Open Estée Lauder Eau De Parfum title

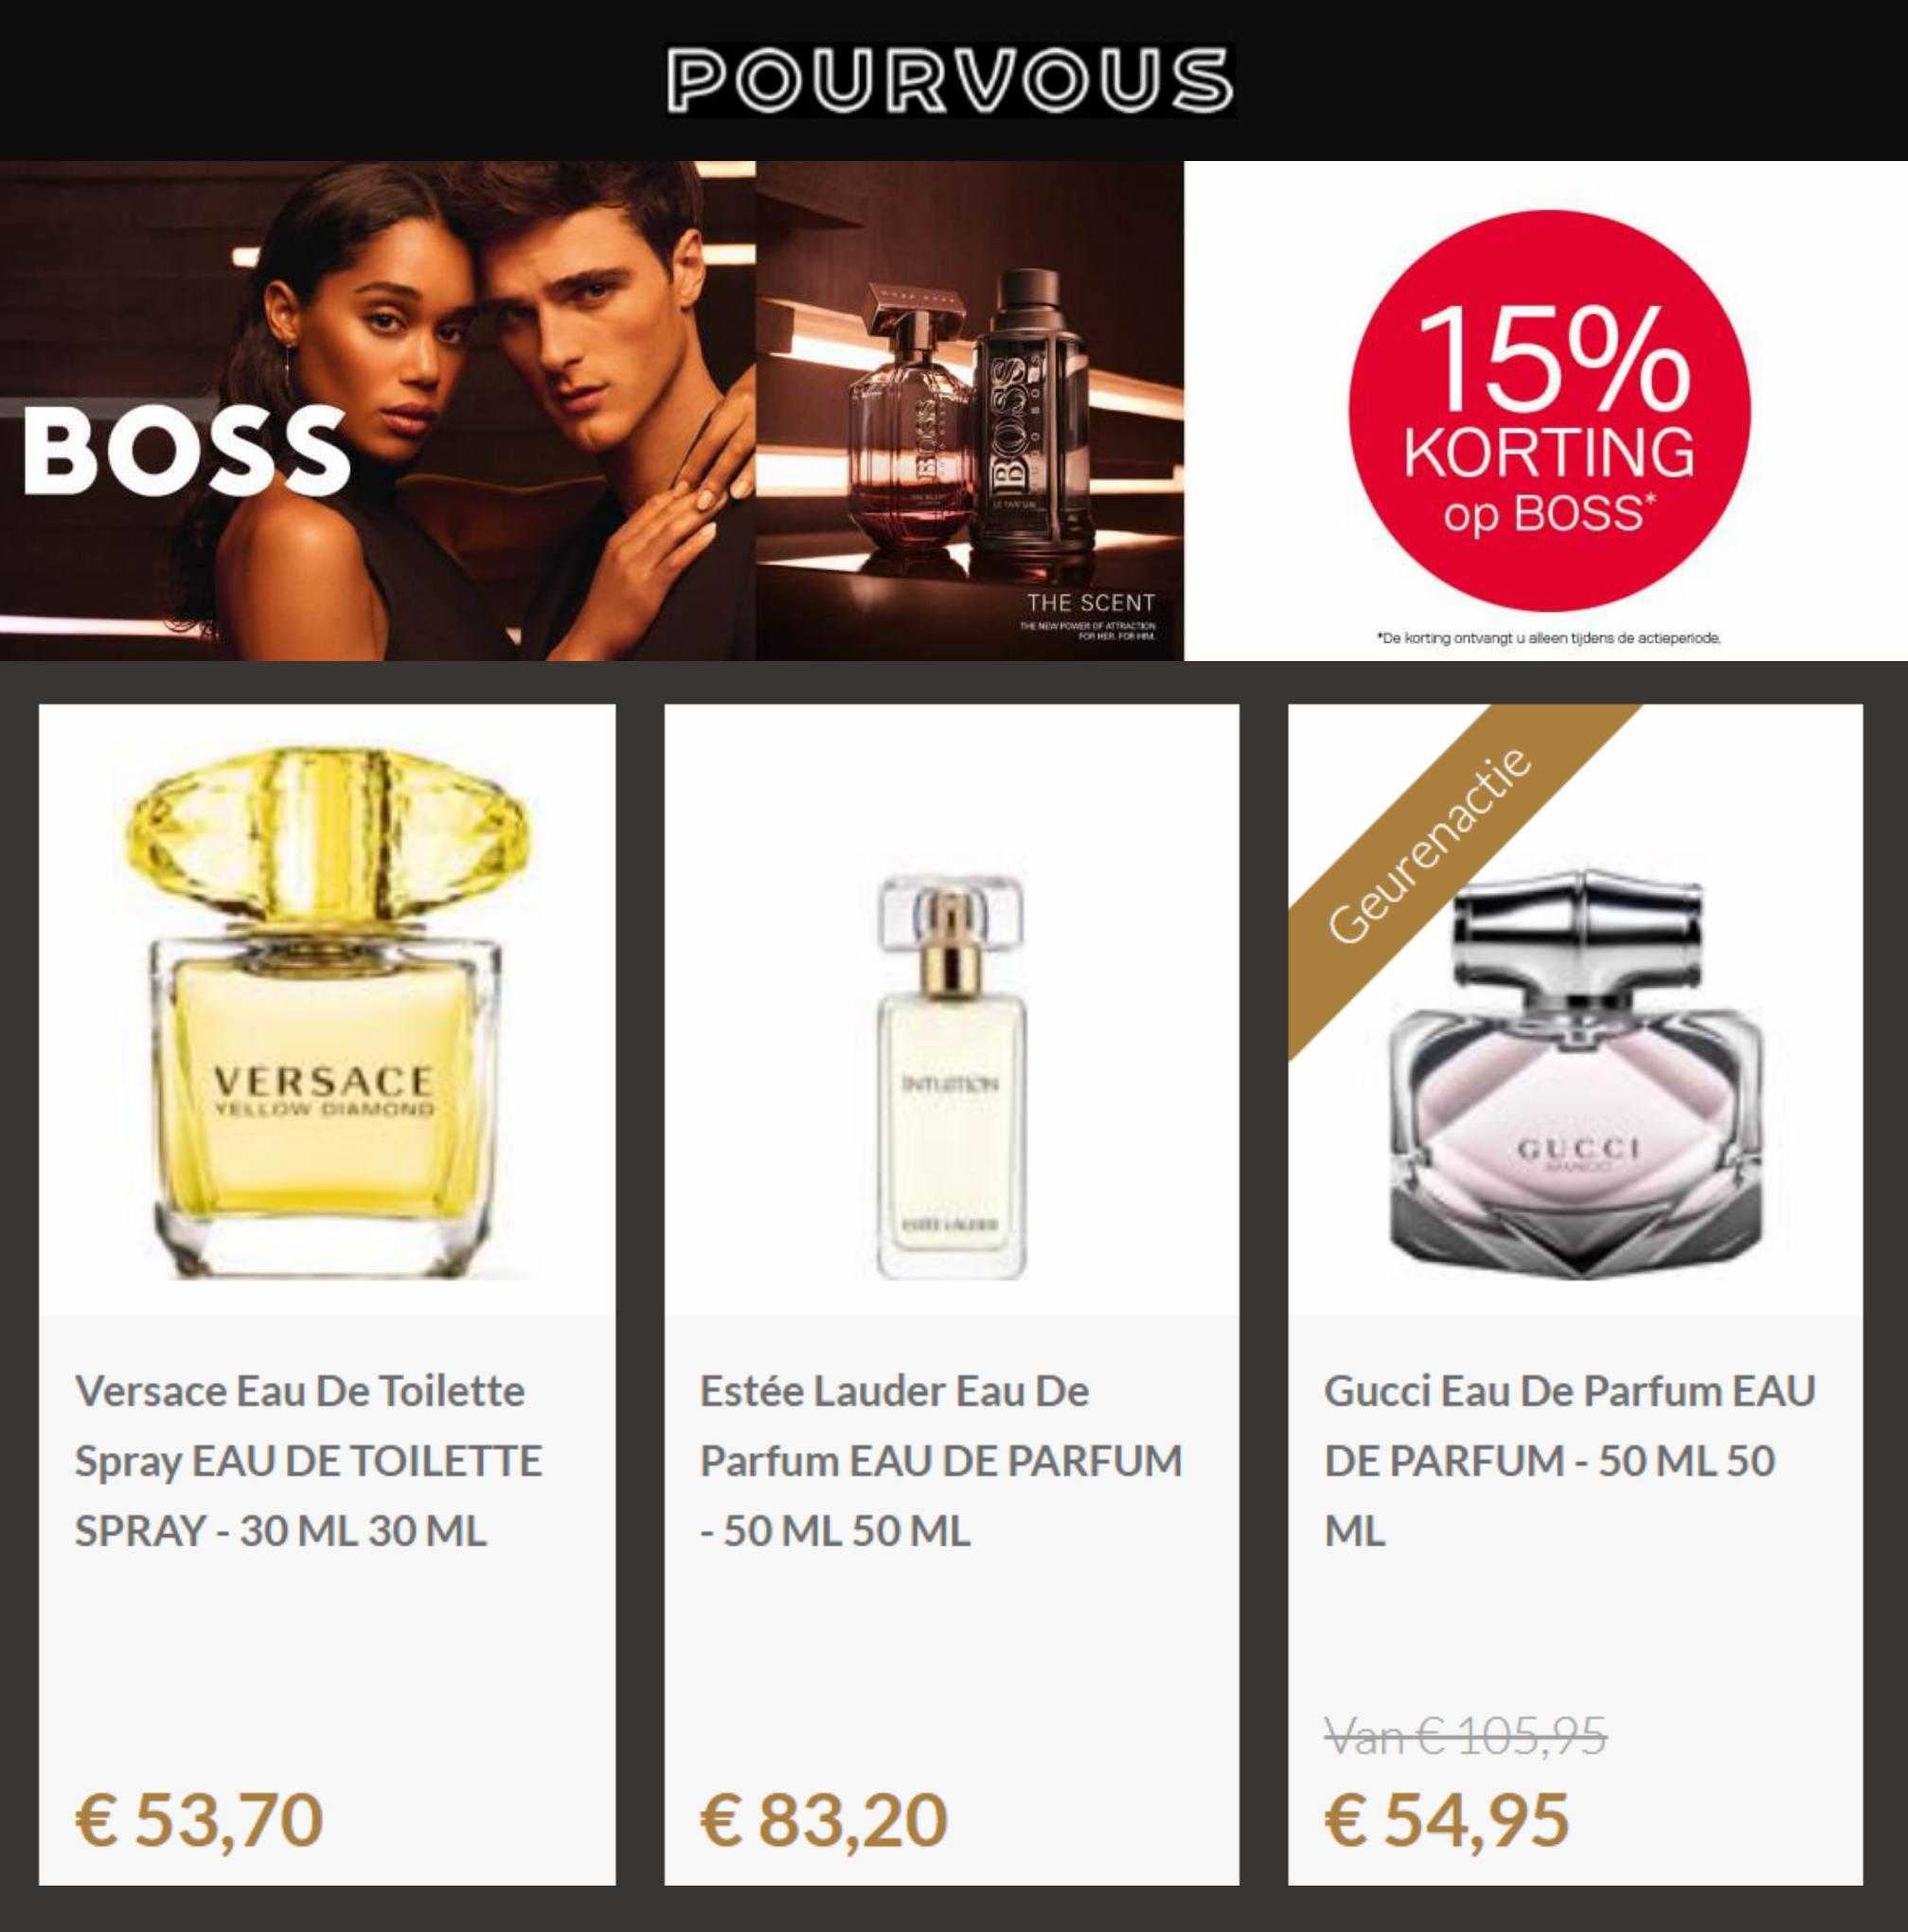(x=940, y=1461)
